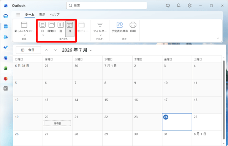Select day 18 in calendar
This screenshot has width=228, height=146.
(x=207, y=105)
